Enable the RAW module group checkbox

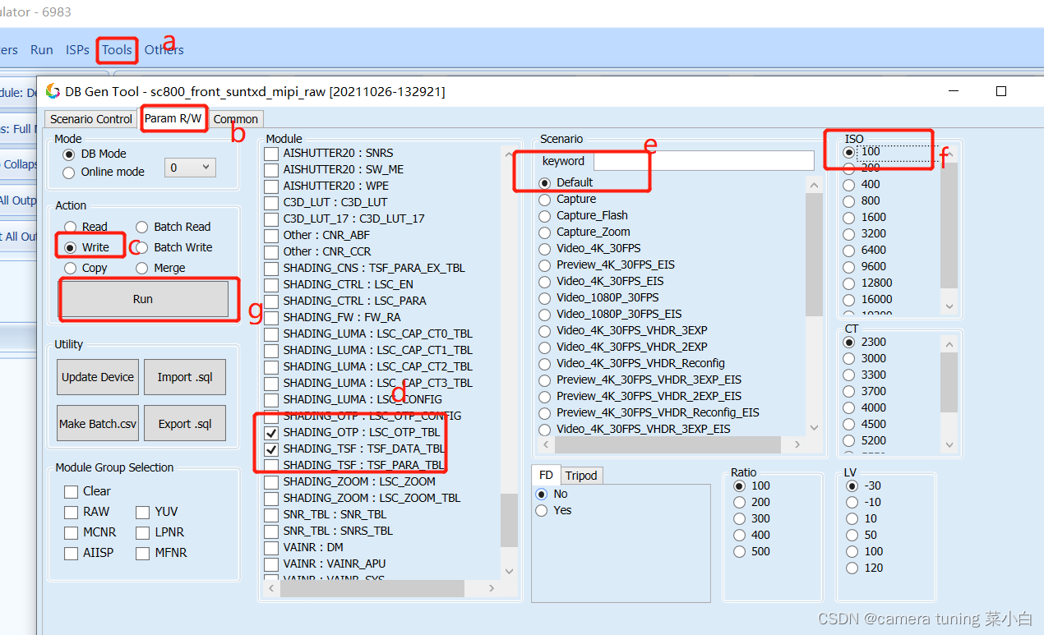71,512
